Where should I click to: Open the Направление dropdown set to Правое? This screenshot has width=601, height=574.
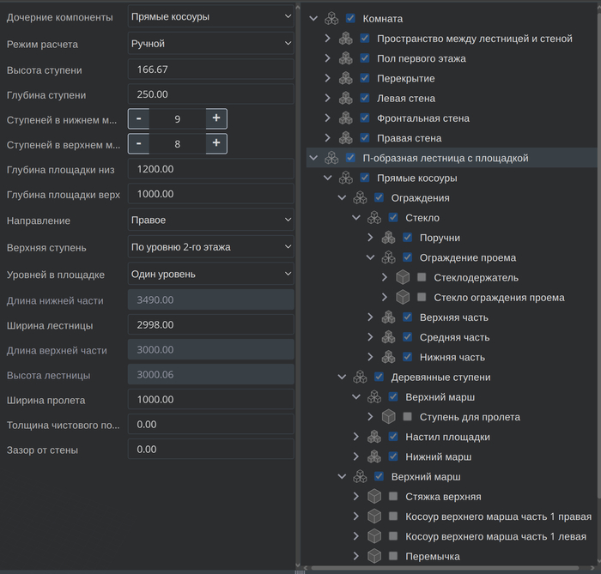pos(210,221)
